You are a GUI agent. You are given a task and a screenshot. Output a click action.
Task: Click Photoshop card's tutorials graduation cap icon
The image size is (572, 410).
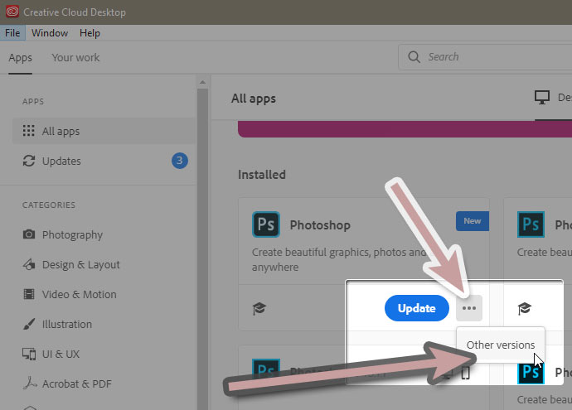click(259, 308)
